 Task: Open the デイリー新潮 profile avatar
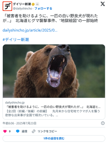(x=7, y=6)
